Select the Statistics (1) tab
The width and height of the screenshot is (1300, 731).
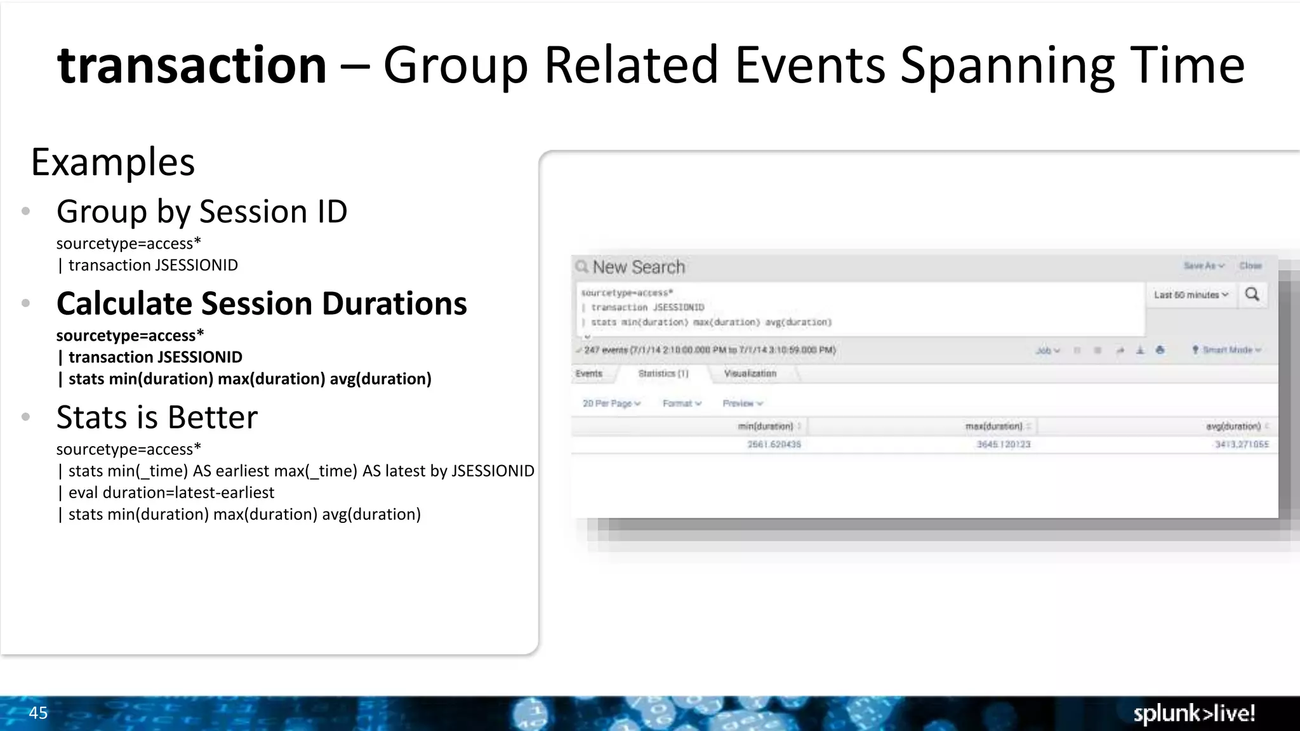(x=663, y=374)
